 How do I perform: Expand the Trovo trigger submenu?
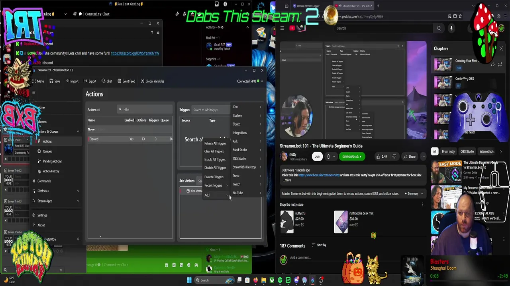pyautogui.click(x=247, y=176)
